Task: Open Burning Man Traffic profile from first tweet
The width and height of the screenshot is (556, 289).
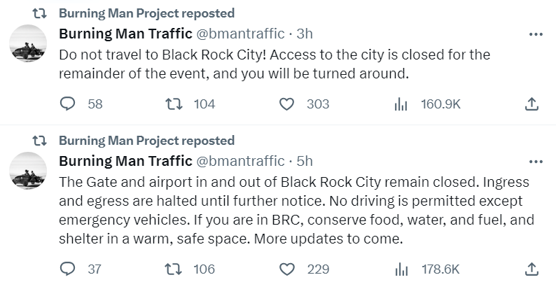Action: [x=125, y=34]
